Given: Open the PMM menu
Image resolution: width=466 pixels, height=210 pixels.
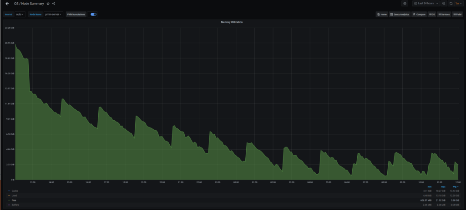Looking at the screenshot, I should click(x=457, y=15).
